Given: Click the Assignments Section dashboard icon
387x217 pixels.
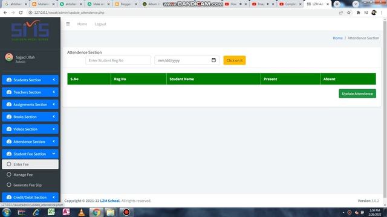Looking at the screenshot, I should coord(9,104).
